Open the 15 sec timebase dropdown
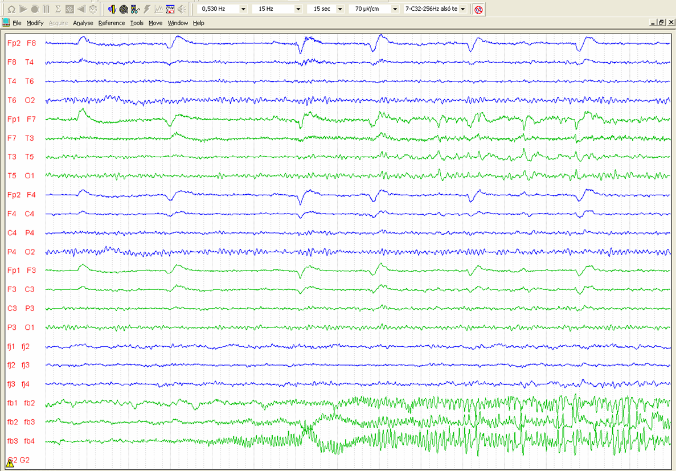Viewport: 676px width, 471px height. (x=340, y=9)
